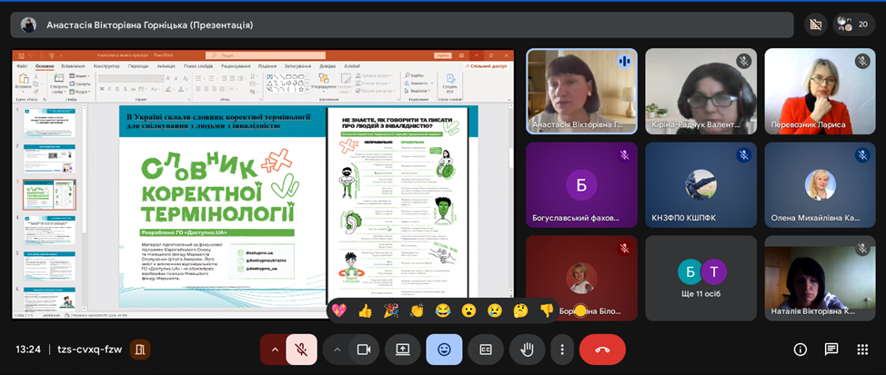
Task: Click the Вставити paste icon in PowerPoint
Action: tap(23, 79)
